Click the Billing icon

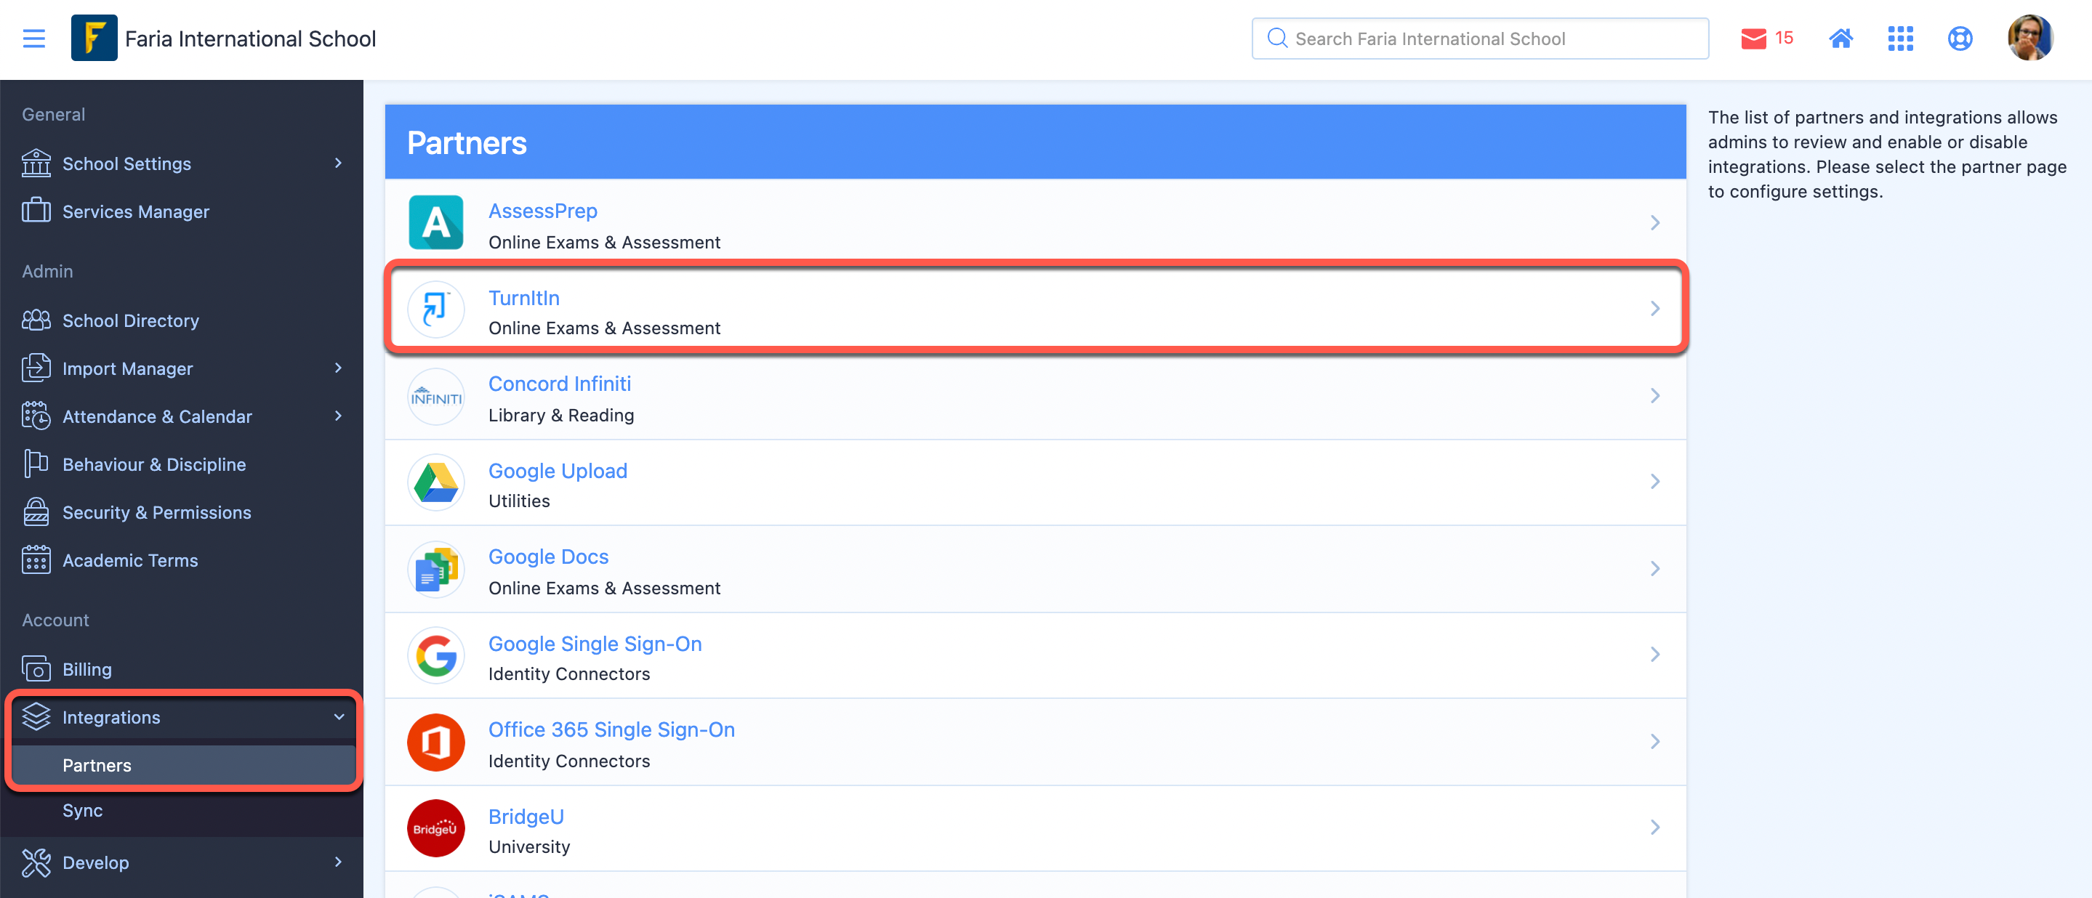pyautogui.click(x=36, y=669)
